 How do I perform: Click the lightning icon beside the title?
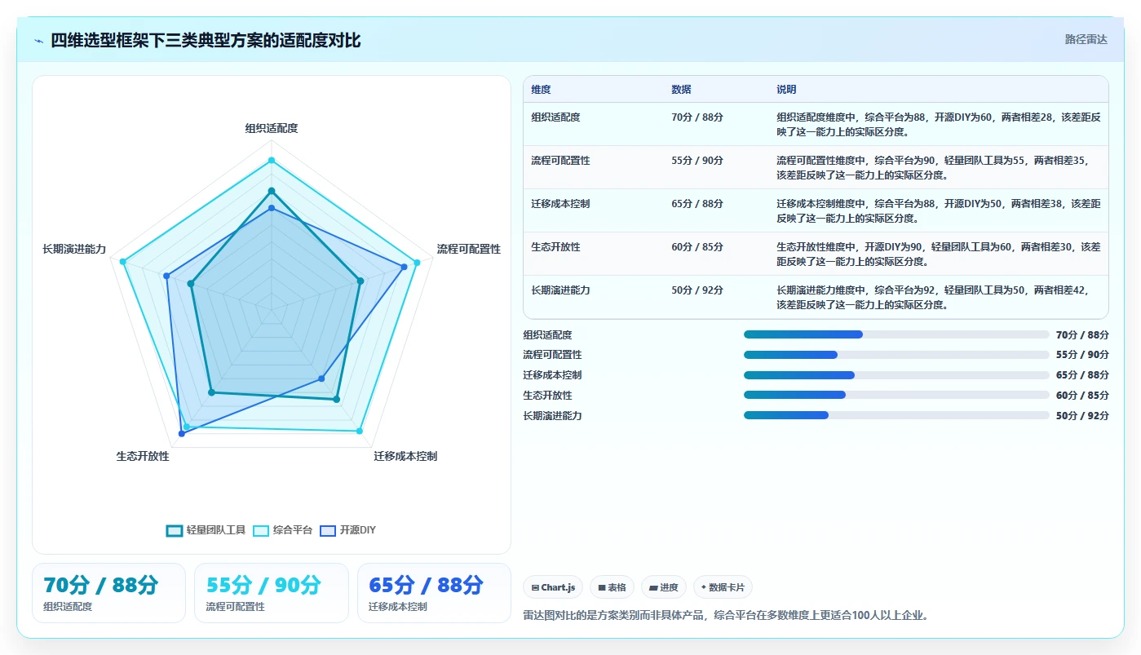click(39, 41)
